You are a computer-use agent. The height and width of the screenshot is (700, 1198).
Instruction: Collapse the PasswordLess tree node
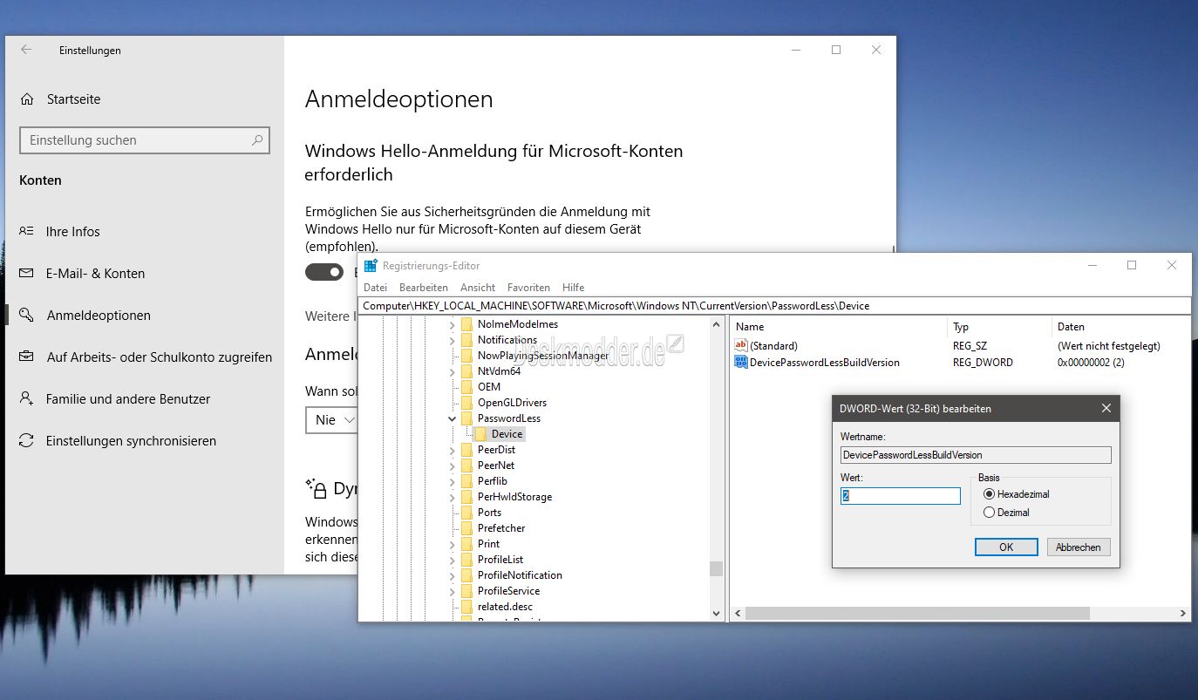click(453, 418)
